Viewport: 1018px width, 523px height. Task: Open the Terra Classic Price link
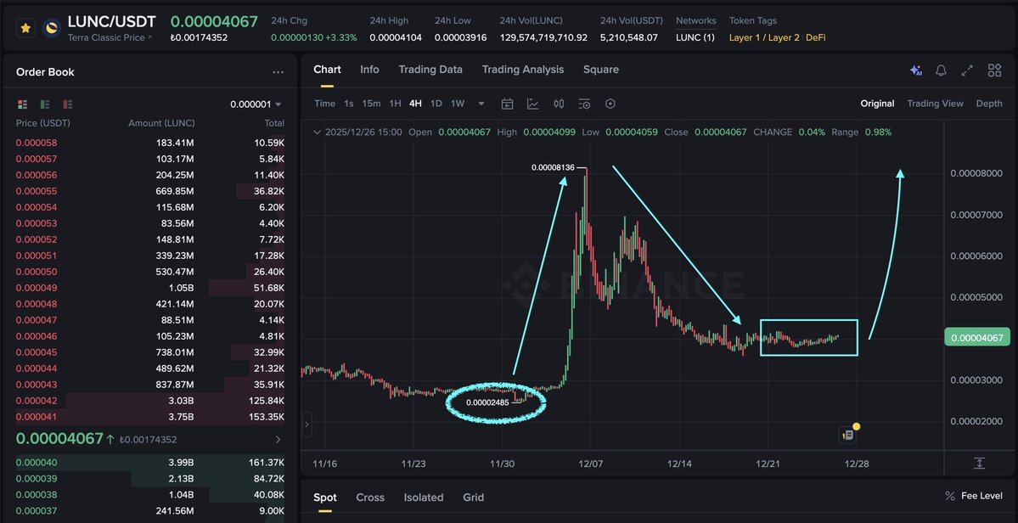tap(110, 37)
